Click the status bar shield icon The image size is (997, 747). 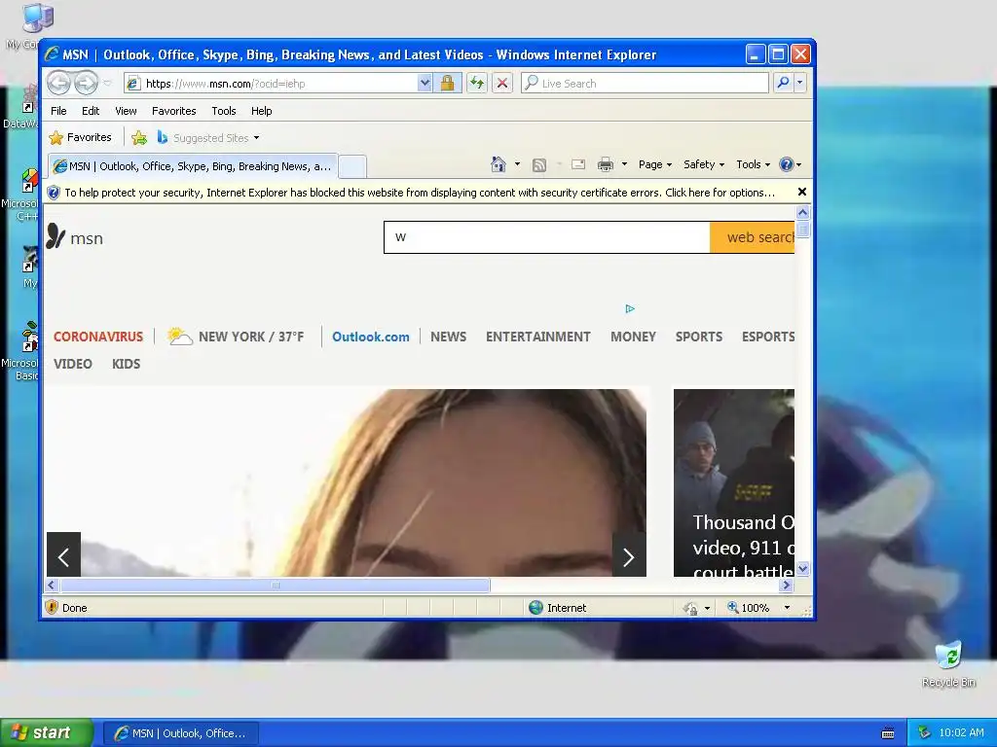coord(53,607)
